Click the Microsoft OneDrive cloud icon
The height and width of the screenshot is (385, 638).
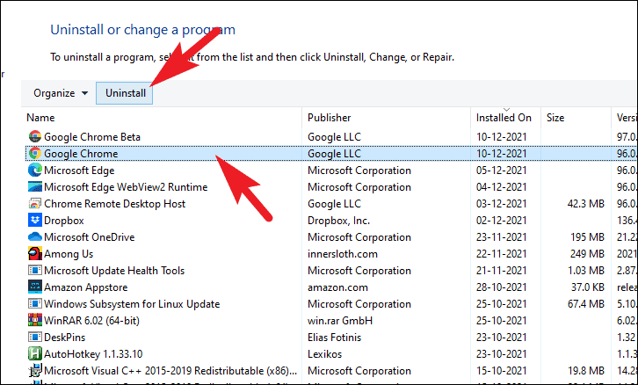point(35,236)
